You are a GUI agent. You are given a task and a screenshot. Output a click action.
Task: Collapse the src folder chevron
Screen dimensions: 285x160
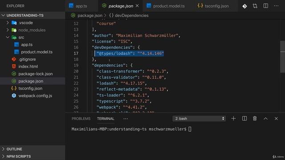(x=8, y=37)
